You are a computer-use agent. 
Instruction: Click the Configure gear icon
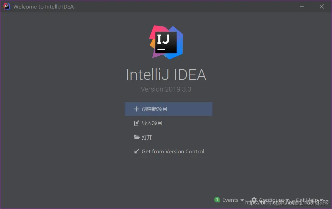pos(254,200)
